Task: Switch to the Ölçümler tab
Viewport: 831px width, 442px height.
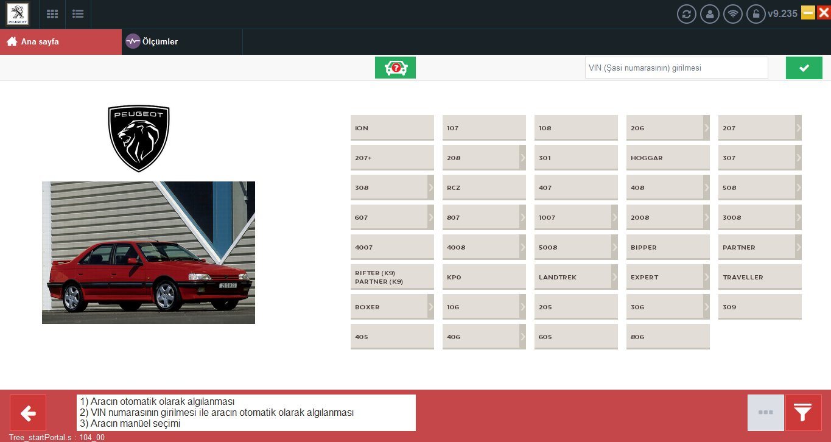Action: click(152, 41)
